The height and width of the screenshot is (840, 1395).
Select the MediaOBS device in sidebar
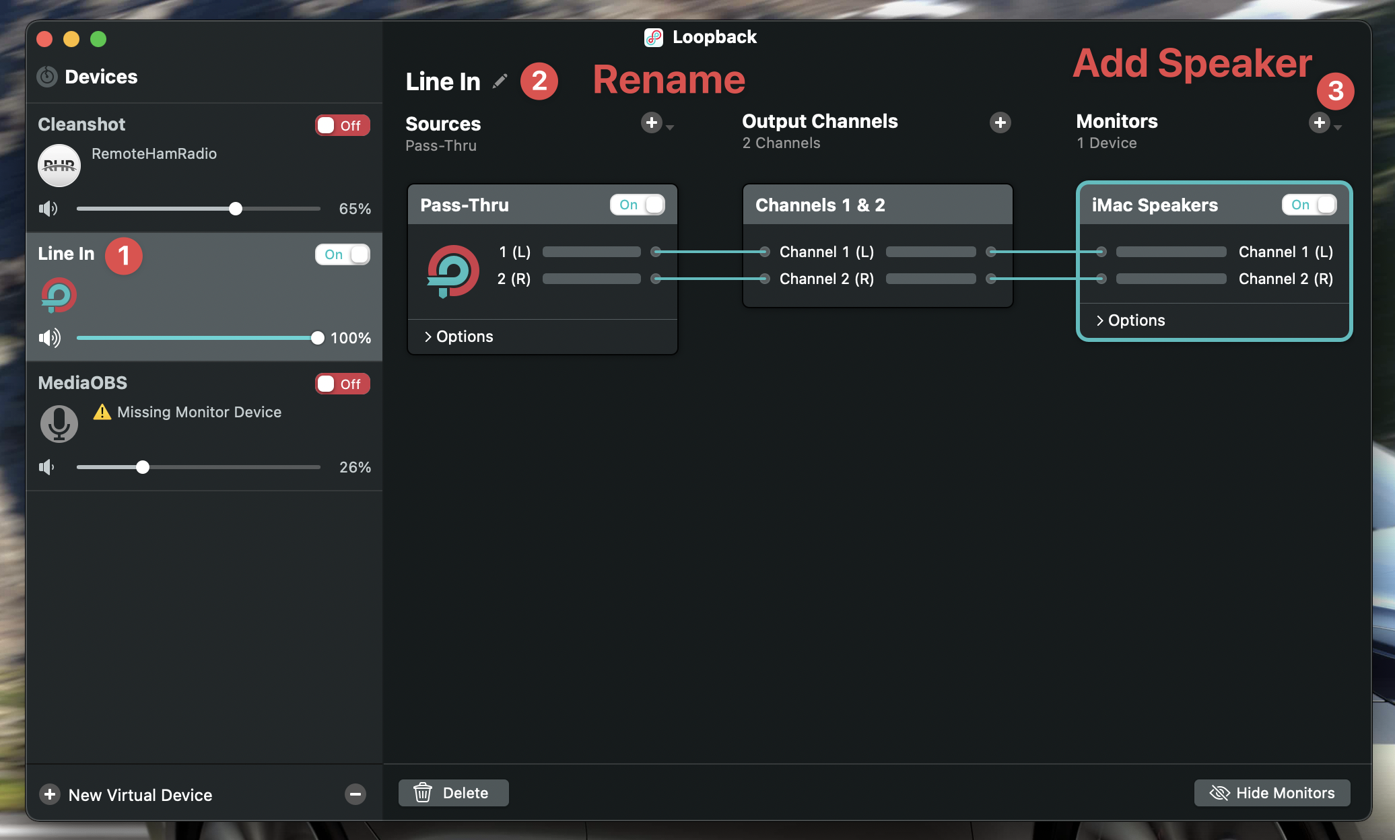[x=83, y=383]
